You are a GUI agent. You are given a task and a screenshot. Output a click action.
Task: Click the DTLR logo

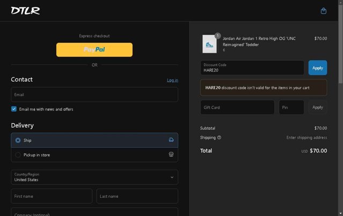(x=25, y=11)
